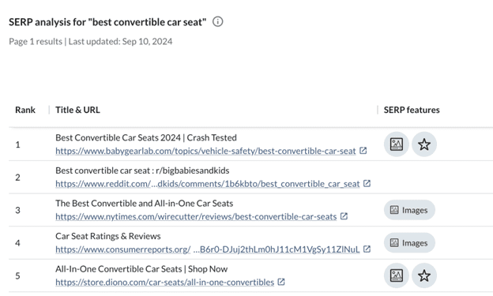This screenshot has height=296, width=493.
Task: Click the Images badge in rank 3 row
Action: click(x=409, y=210)
